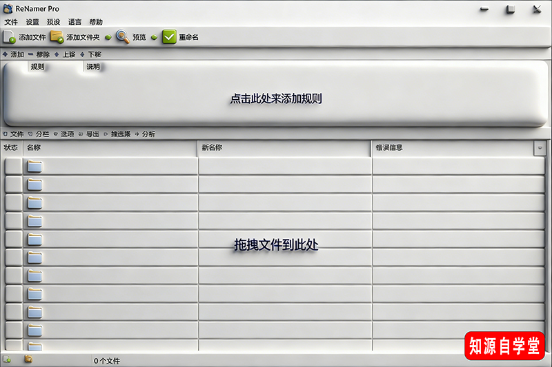552x367 pixels.
Task: Click the file icon in the status bar
Action: pos(7,359)
